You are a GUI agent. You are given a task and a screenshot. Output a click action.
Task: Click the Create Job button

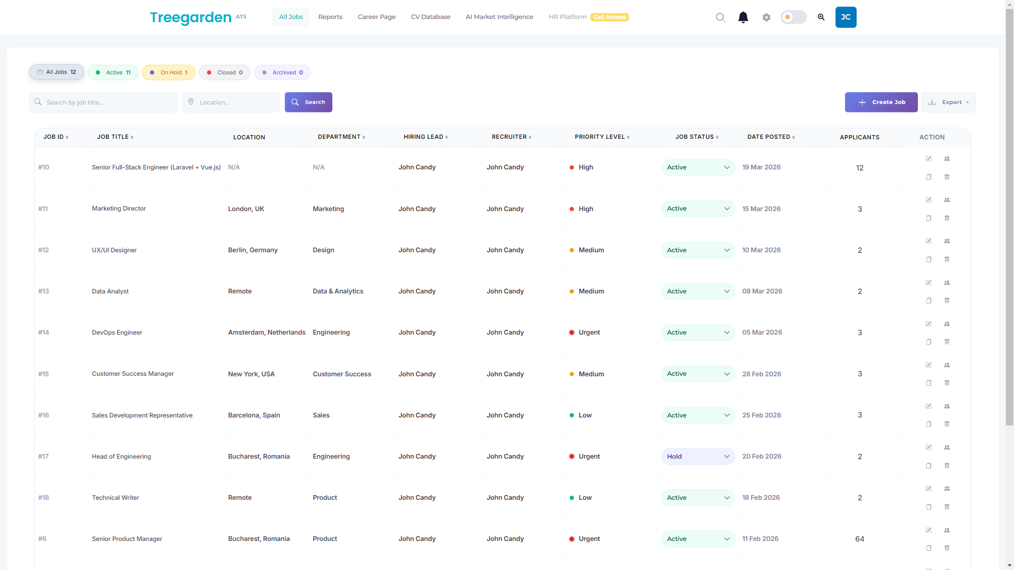pyautogui.click(x=881, y=102)
